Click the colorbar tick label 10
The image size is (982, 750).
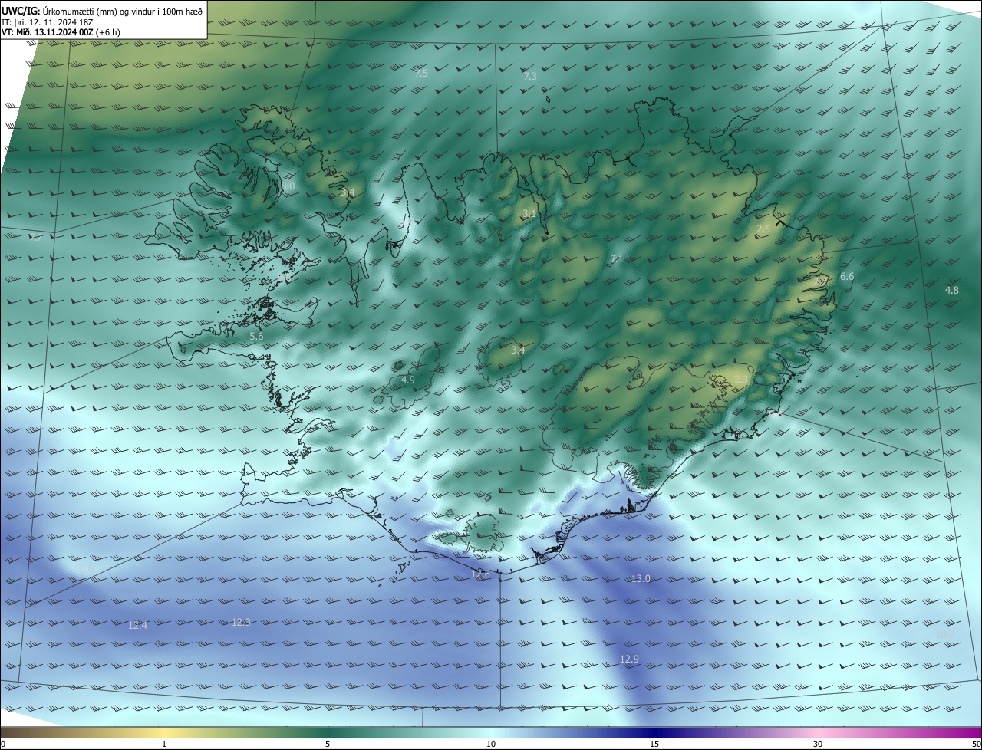491,744
